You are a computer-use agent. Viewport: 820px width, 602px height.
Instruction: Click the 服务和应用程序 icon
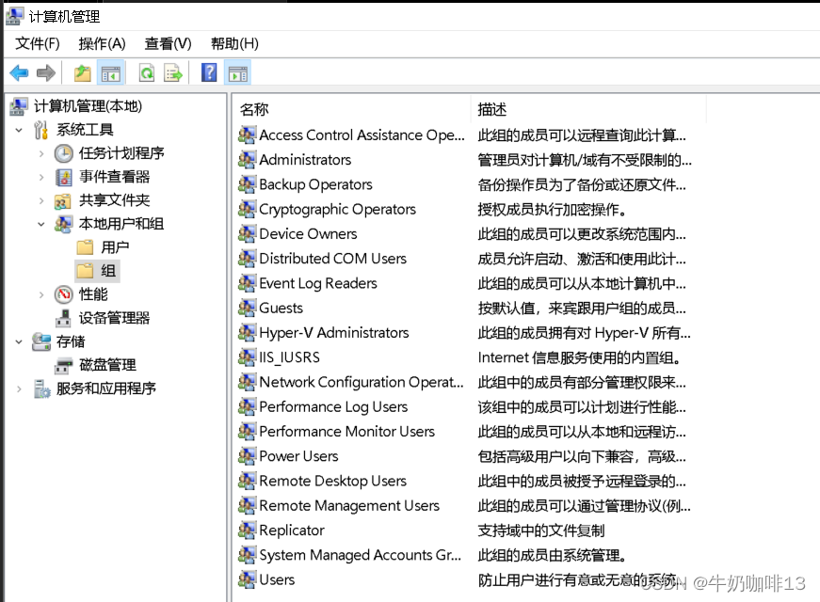tap(41, 388)
